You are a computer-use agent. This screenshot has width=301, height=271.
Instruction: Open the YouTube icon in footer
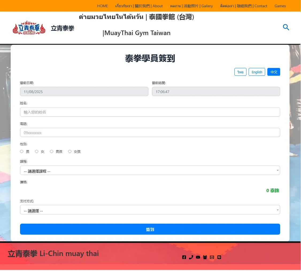click(x=198, y=257)
